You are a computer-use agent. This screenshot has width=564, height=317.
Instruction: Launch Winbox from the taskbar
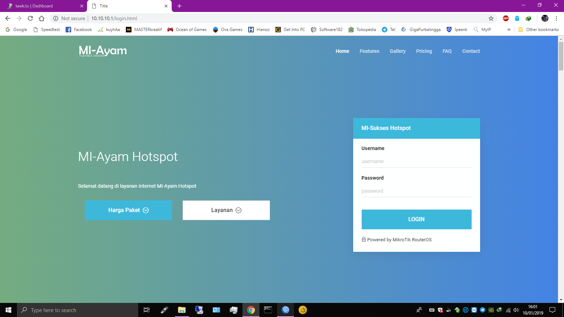point(285,310)
